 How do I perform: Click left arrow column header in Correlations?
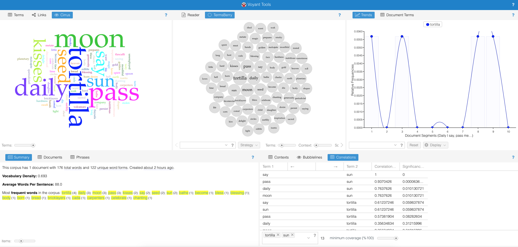click(x=302, y=167)
